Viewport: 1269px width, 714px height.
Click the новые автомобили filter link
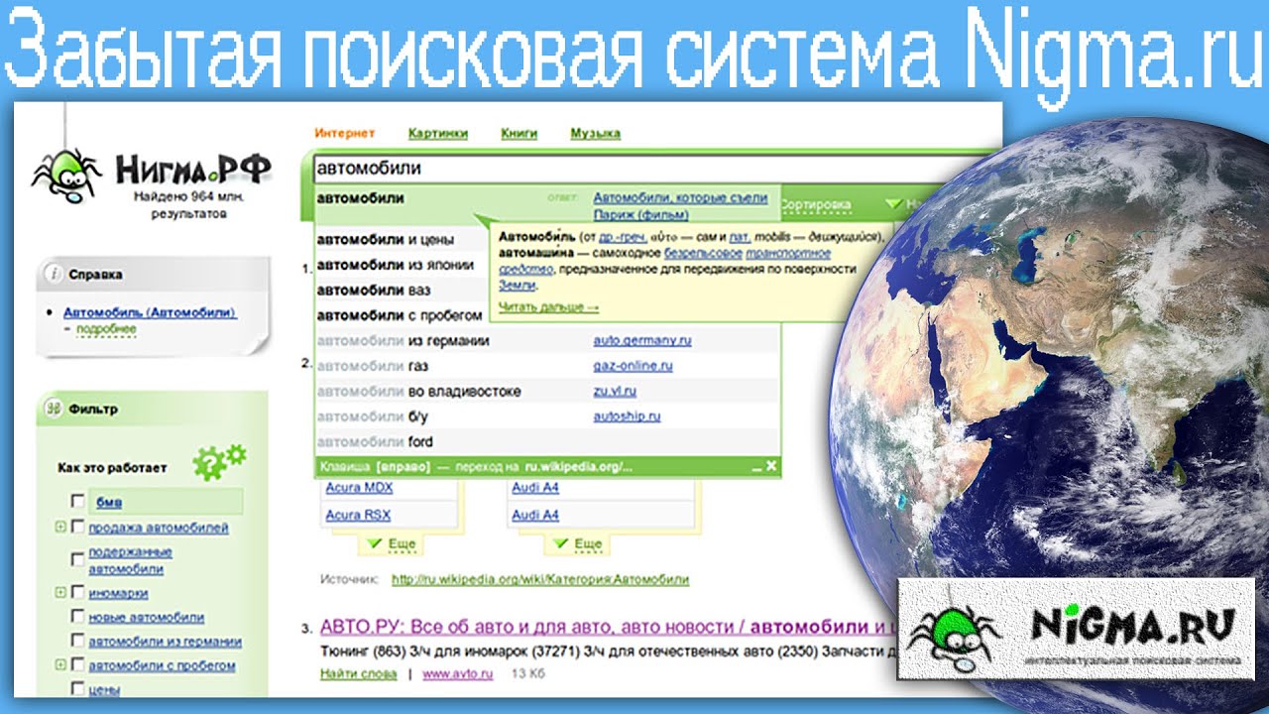[x=147, y=617]
